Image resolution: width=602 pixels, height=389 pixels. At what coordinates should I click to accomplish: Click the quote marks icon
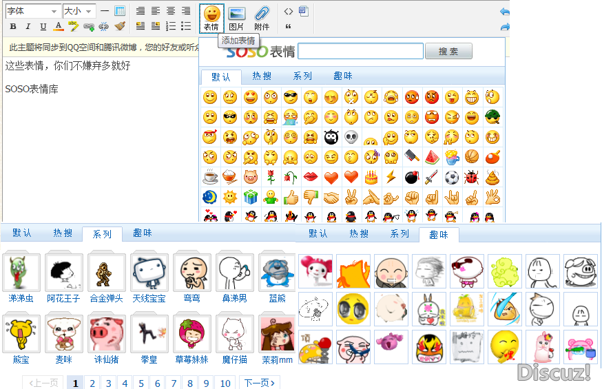click(x=289, y=26)
